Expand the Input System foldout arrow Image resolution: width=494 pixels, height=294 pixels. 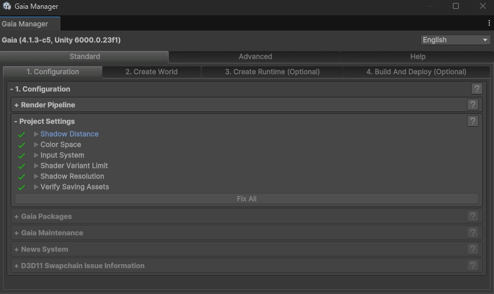click(x=36, y=155)
